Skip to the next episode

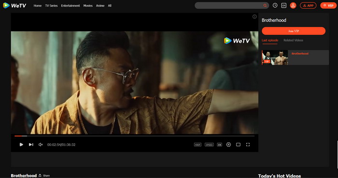[x=31, y=145]
